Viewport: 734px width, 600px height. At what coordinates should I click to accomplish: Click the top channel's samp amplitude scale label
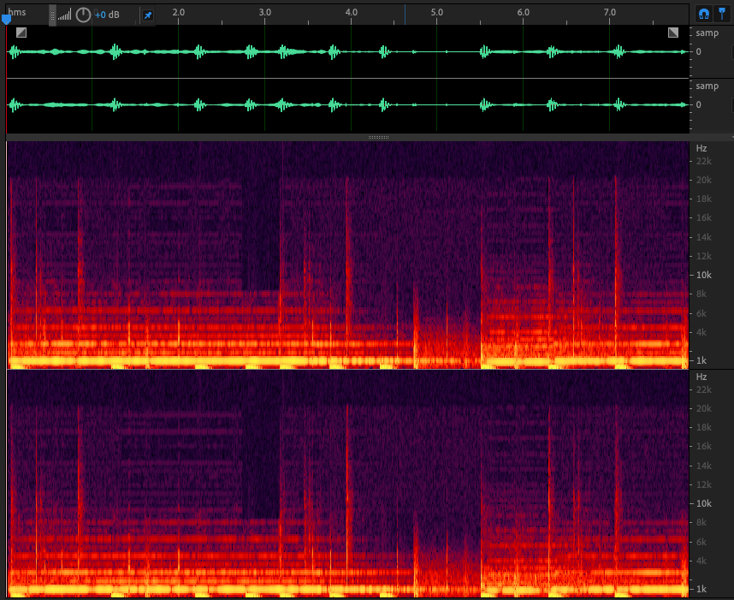(x=707, y=33)
